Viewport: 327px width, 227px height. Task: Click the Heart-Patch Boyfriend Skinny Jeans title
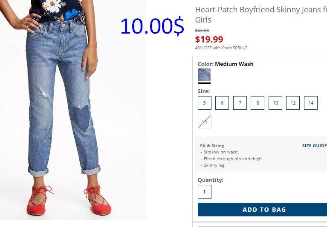(x=261, y=14)
